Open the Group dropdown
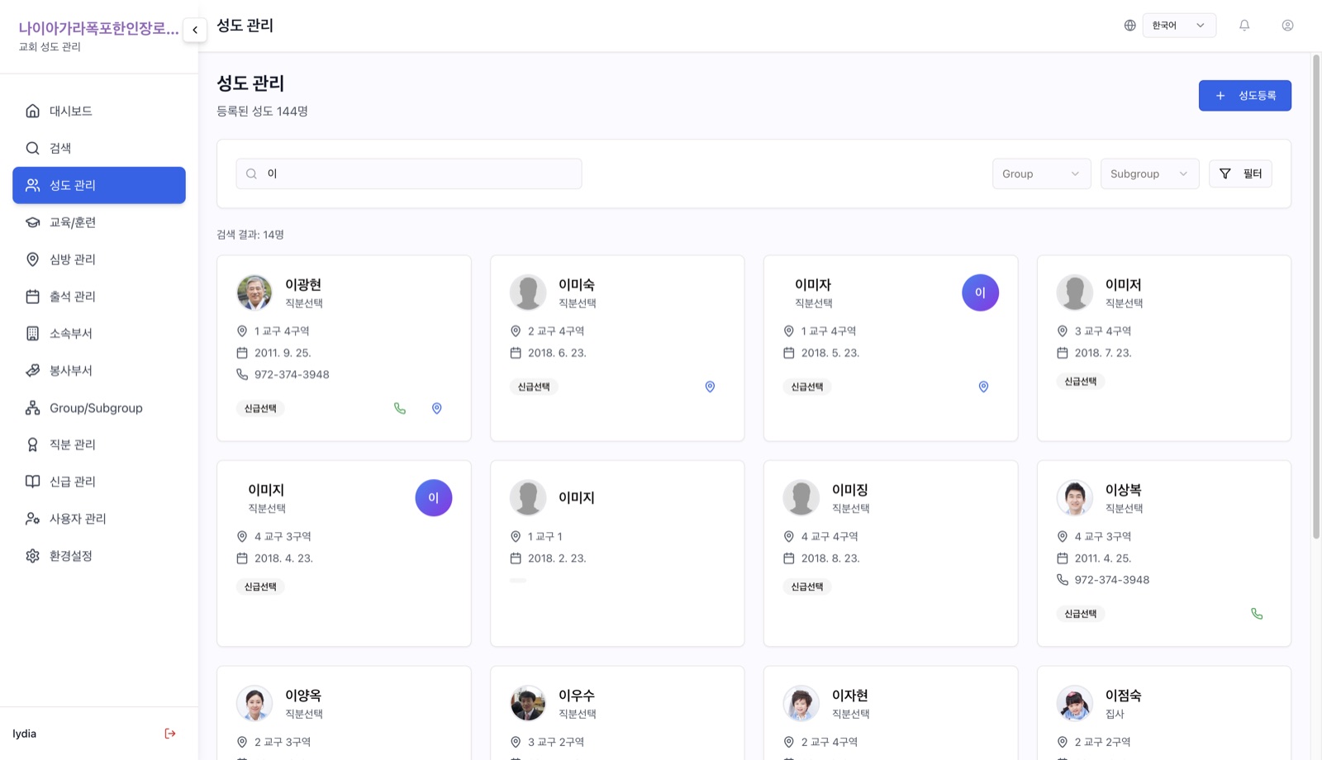This screenshot has height=760, width=1322. click(1041, 173)
